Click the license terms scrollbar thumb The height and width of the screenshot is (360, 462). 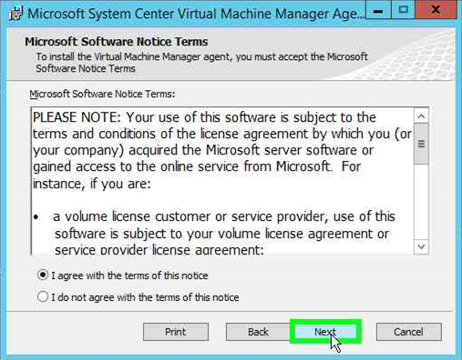[421, 144]
